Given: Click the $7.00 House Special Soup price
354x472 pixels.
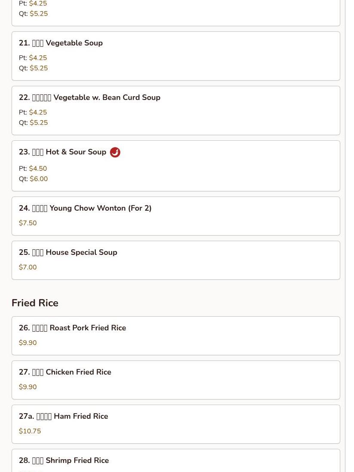Looking at the screenshot, I should tap(28, 267).
